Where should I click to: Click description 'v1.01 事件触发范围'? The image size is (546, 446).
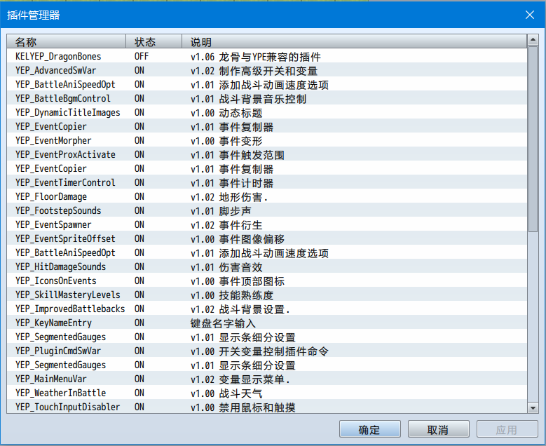click(238, 155)
